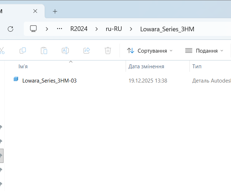Open the Сортування sort dropdown
This screenshot has height=191, width=231.
pos(150,51)
